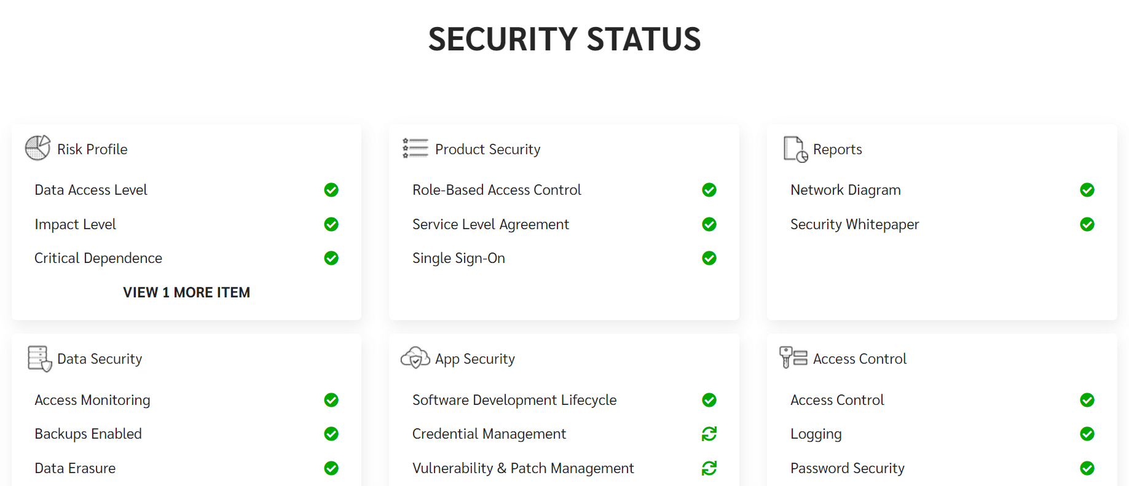1129x486 pixels.
Task: Click refresh status icon for Vulnerability & Patch Management
Action: click(709, 468)
